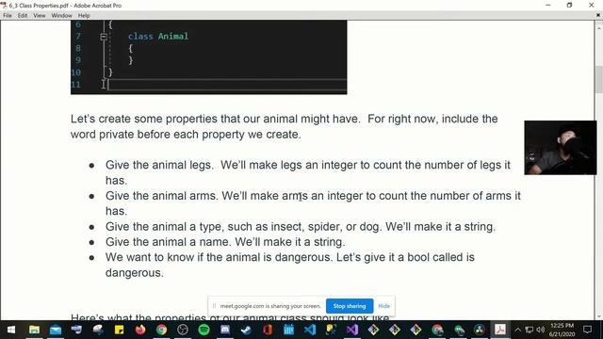Open Discord from the taskbar
The image size is (603, 339).
pos(225,330)
